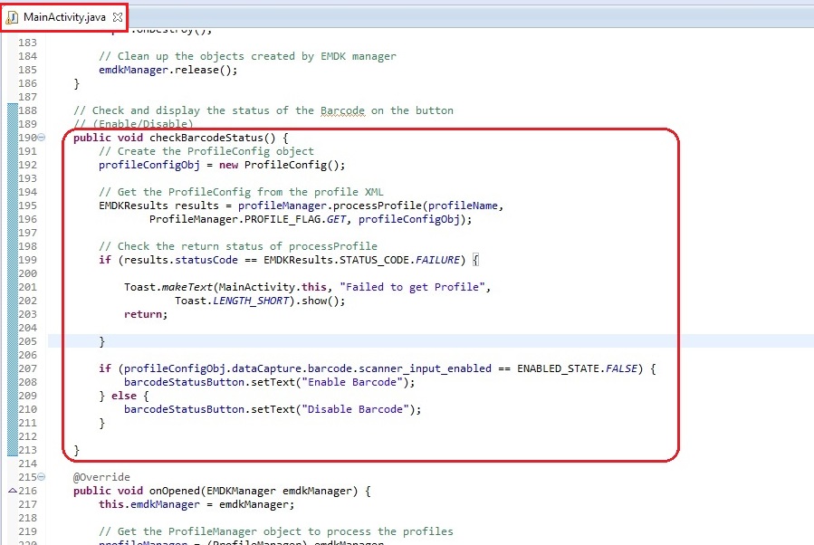Click emdkManager.release() on line 185

168,70
